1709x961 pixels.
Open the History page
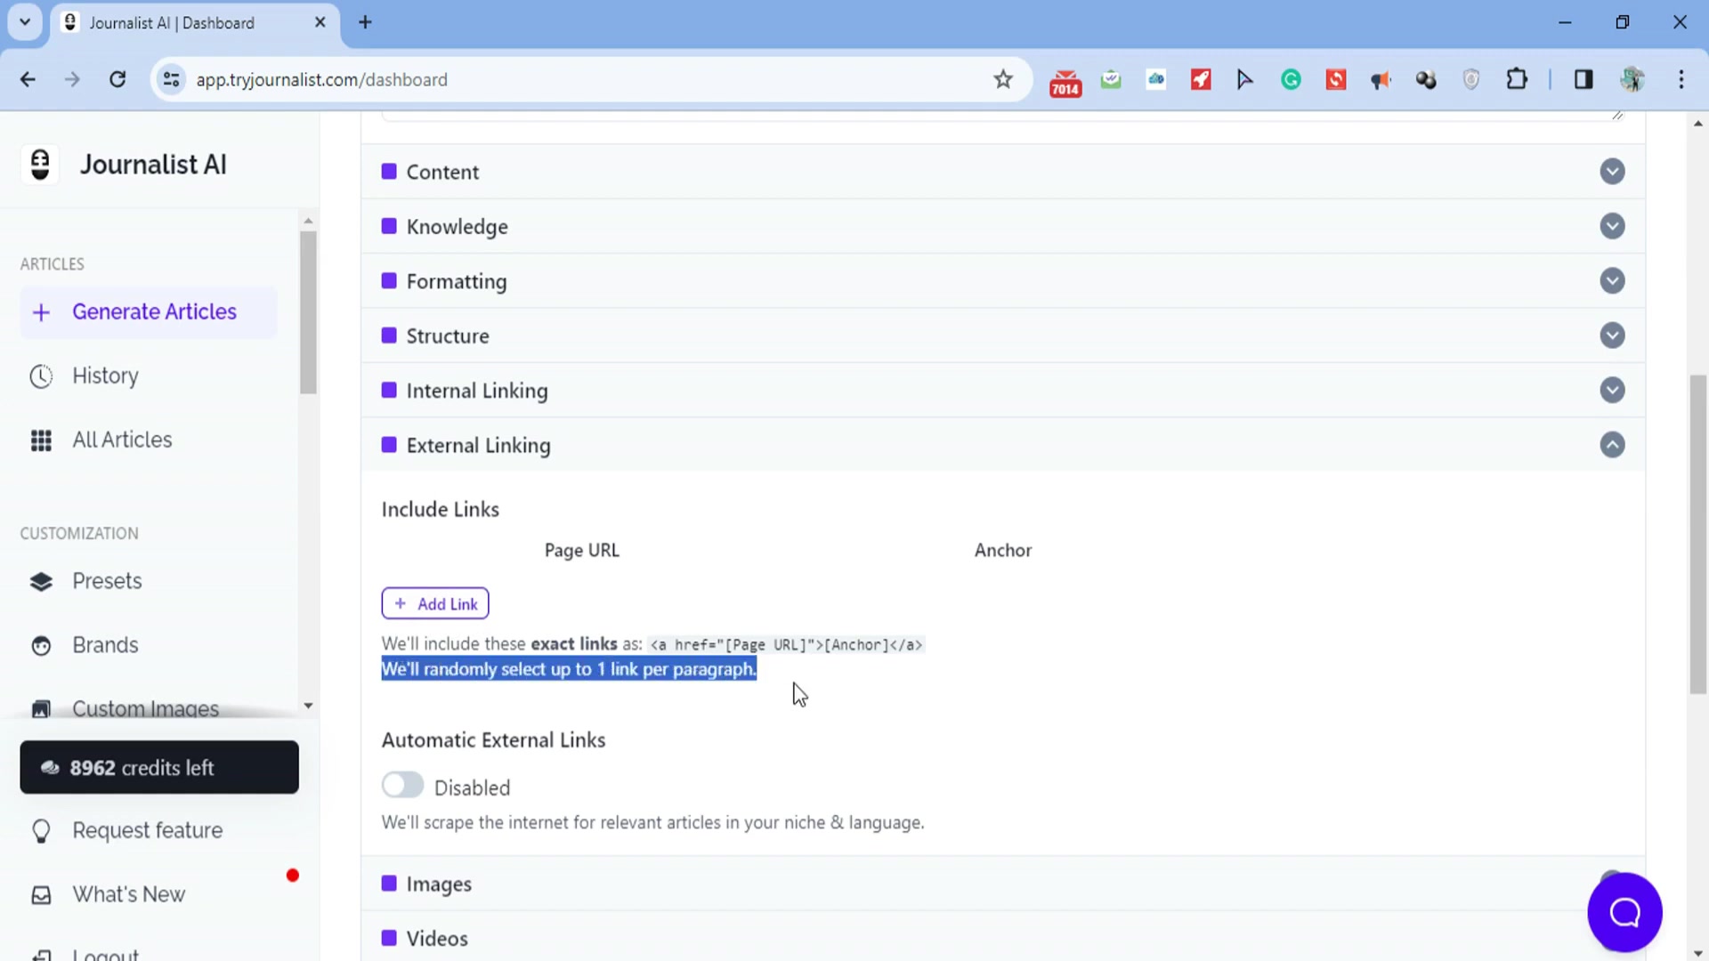click(105, 376)
